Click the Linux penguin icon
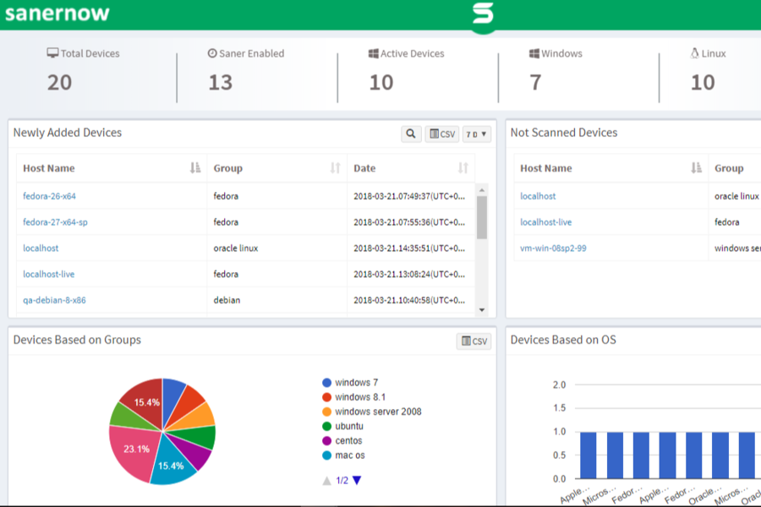This screenshot has height=507, width=761. tap(694, 53)
